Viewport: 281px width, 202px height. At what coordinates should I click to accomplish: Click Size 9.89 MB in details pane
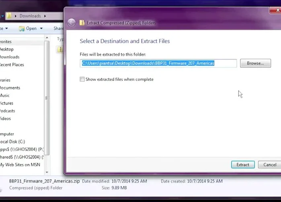click(119, 188)
